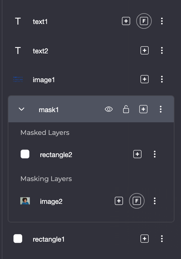The height and width of the screenshot is (259, 181).
Task: Click the F badge on image2 layer
Action: [x=137, y=201]
